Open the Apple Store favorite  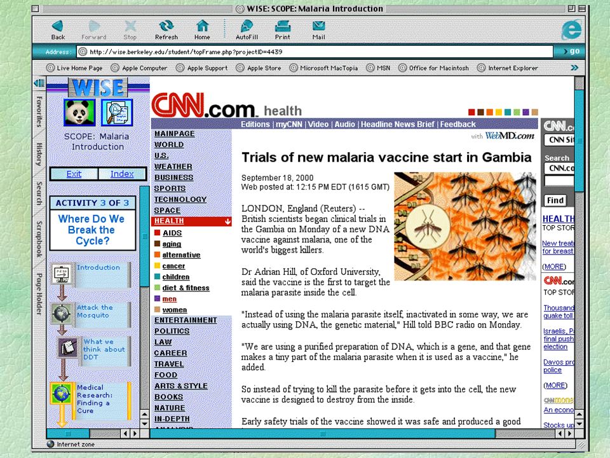[x=259, y=68]
